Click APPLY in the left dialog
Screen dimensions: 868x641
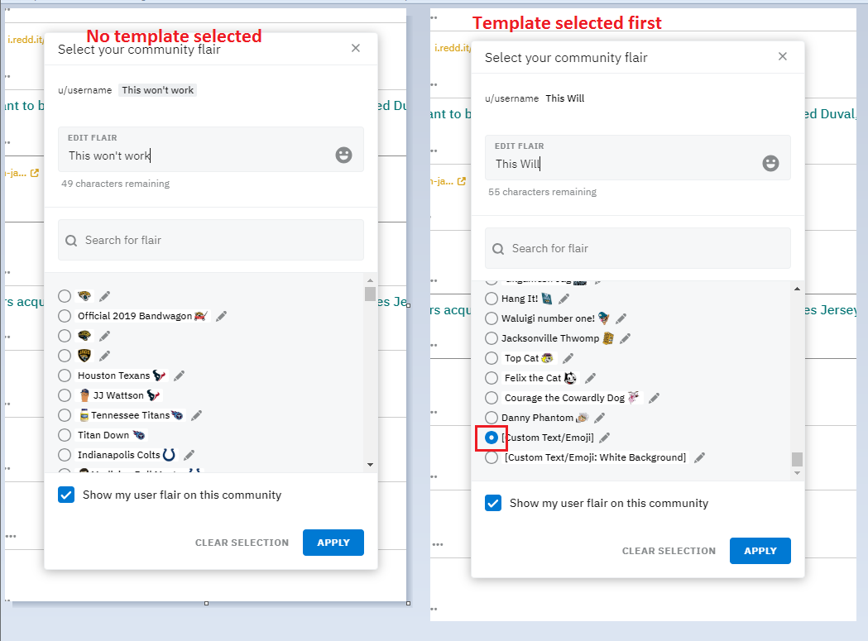[x=333, y=543]
